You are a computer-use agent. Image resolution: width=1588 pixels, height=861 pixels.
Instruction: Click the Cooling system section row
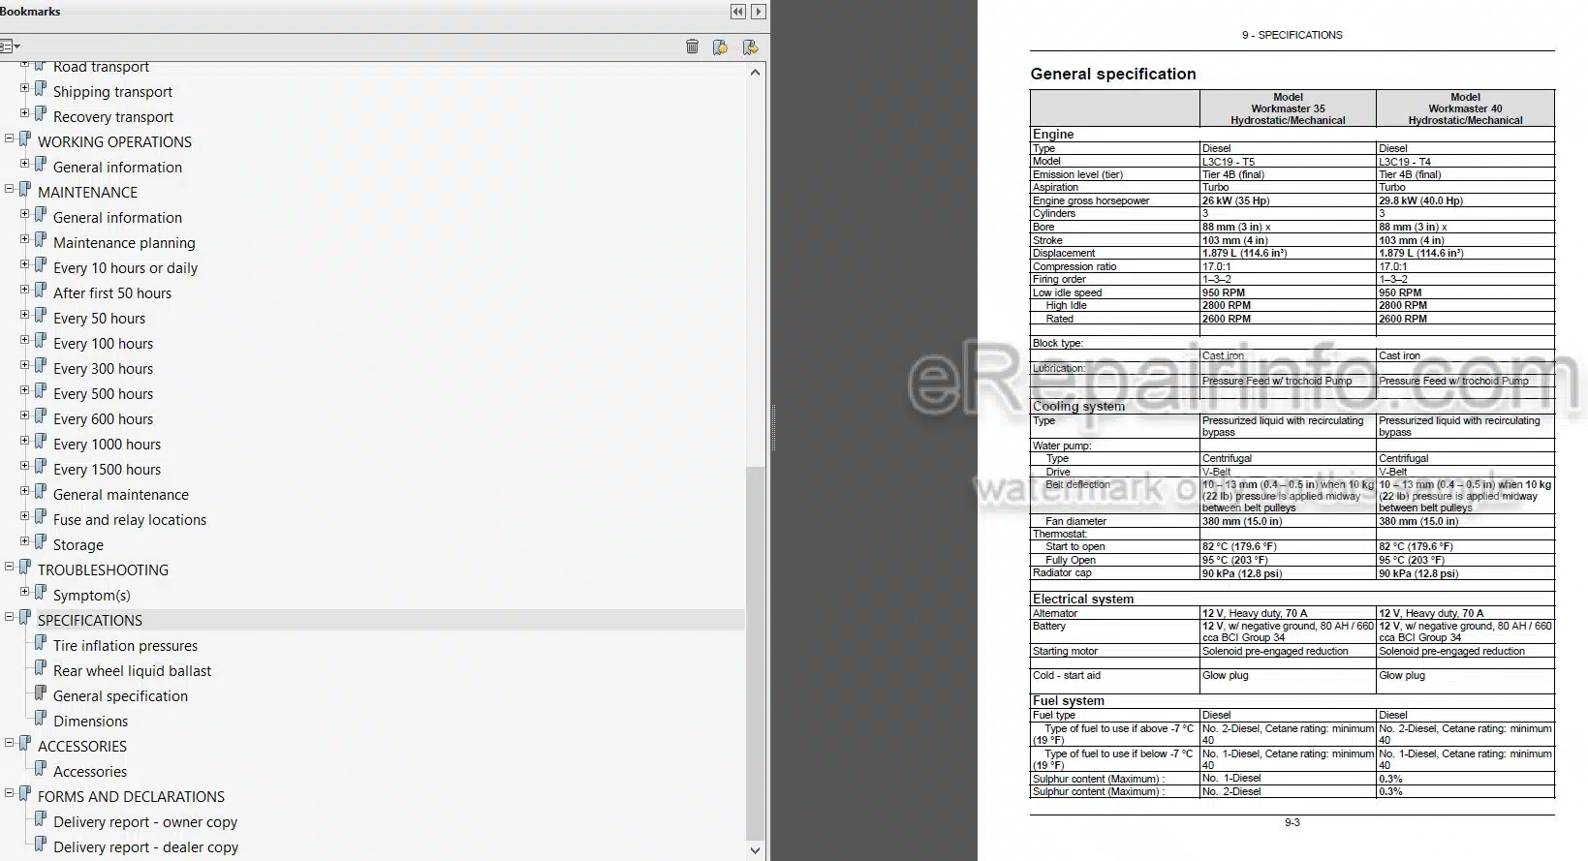point(1292,407)
